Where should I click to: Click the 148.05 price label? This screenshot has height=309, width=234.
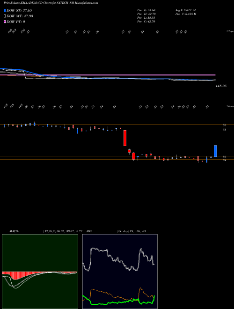[x=221, y=86]
